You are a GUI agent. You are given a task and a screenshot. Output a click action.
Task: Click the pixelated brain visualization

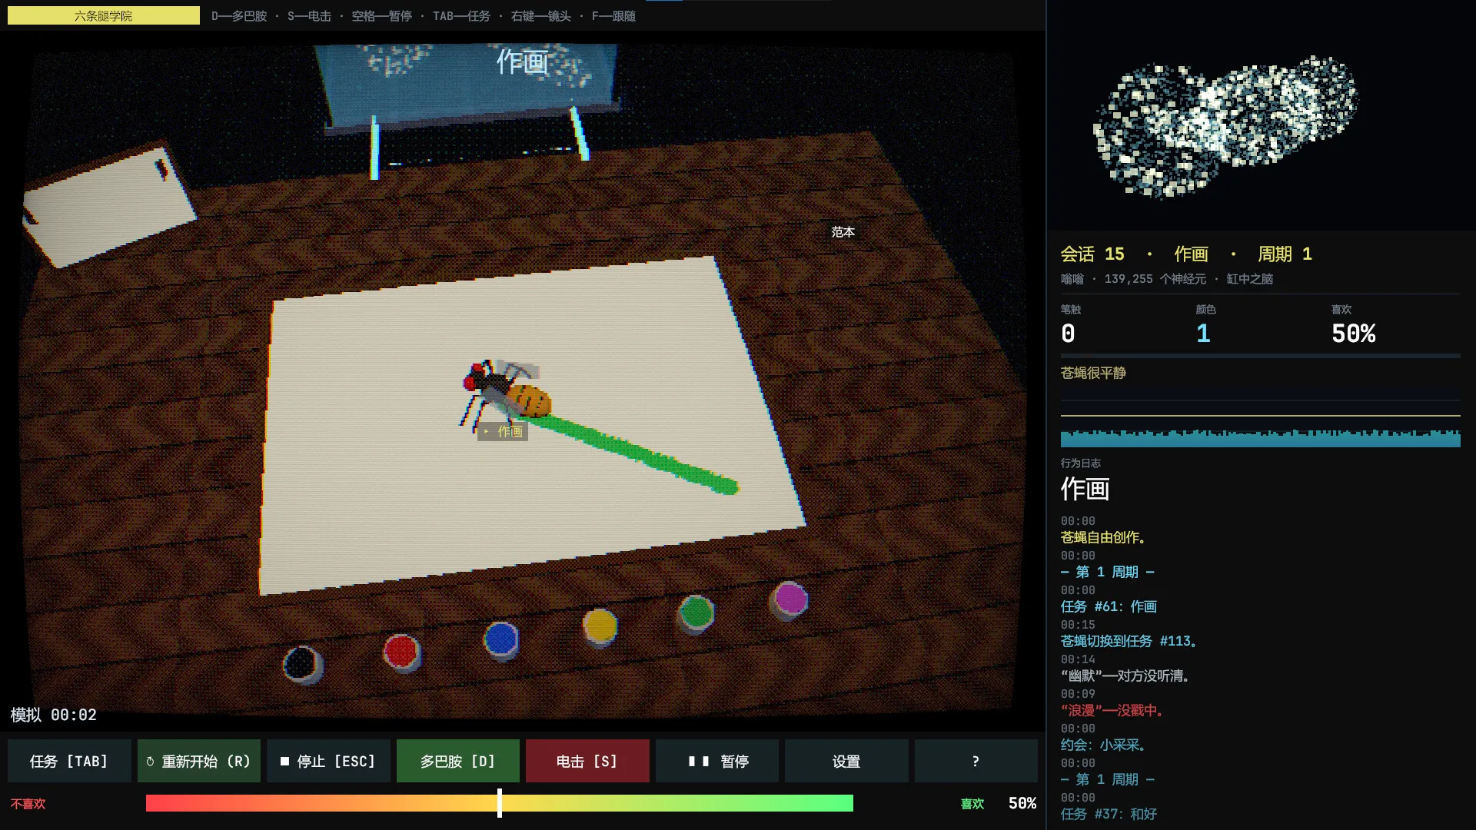coord(1226,127)
